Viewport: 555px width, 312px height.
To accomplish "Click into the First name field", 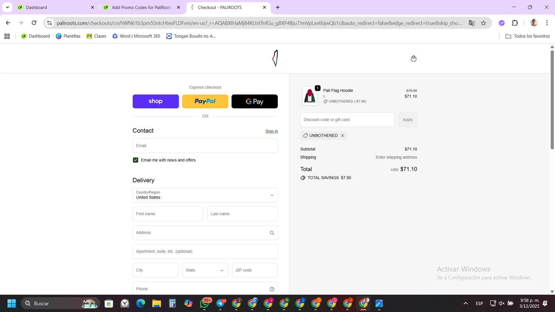I will pyautogui.click(x=168, y=214).
